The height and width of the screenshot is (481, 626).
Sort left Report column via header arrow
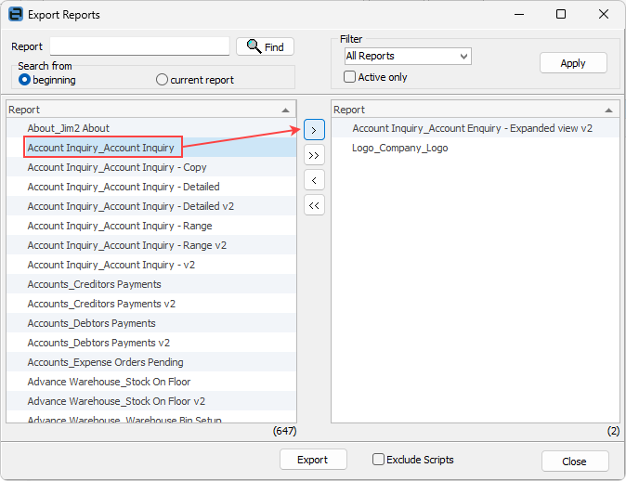point(285,110)
